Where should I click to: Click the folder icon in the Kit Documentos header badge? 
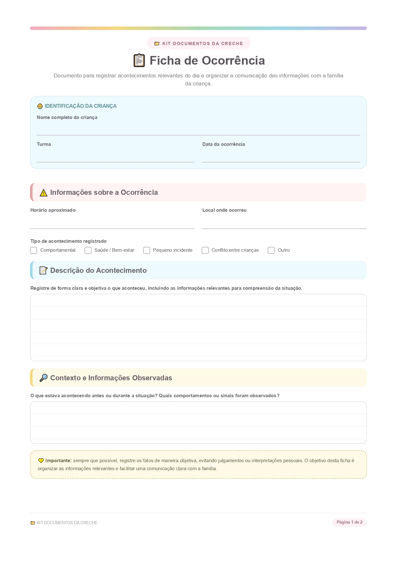157,43
